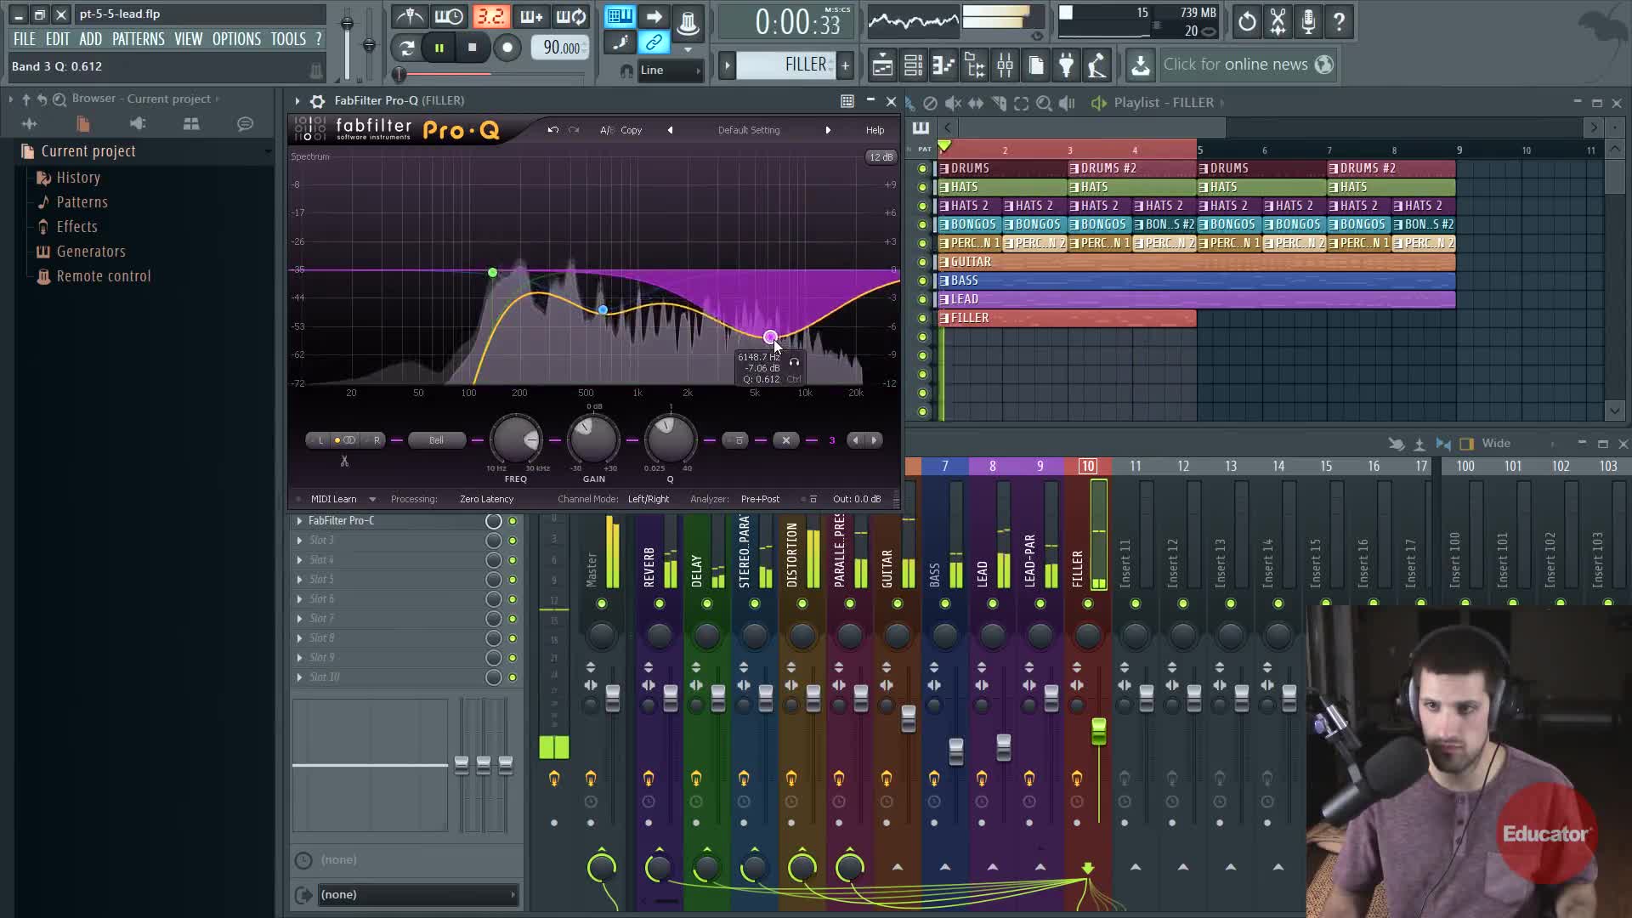Image resolution: width=1632 pixels, height=918 pixels.
Task: Click Pro-Q undo arrow
Action: [553, 130]
